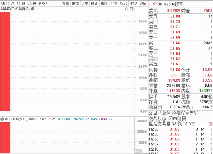
Task: Click the 换手 value 76.54%
Action: point(174,97)
